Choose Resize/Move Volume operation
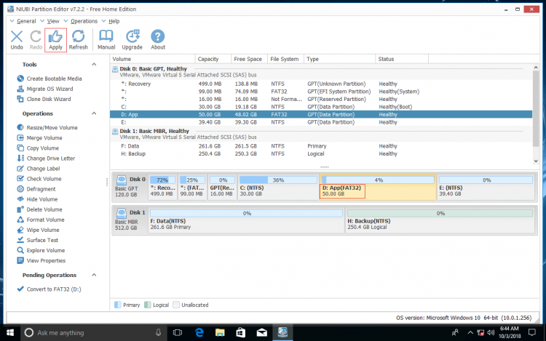Viewport: 546px width, 341px height. click(x=47, y=127)
